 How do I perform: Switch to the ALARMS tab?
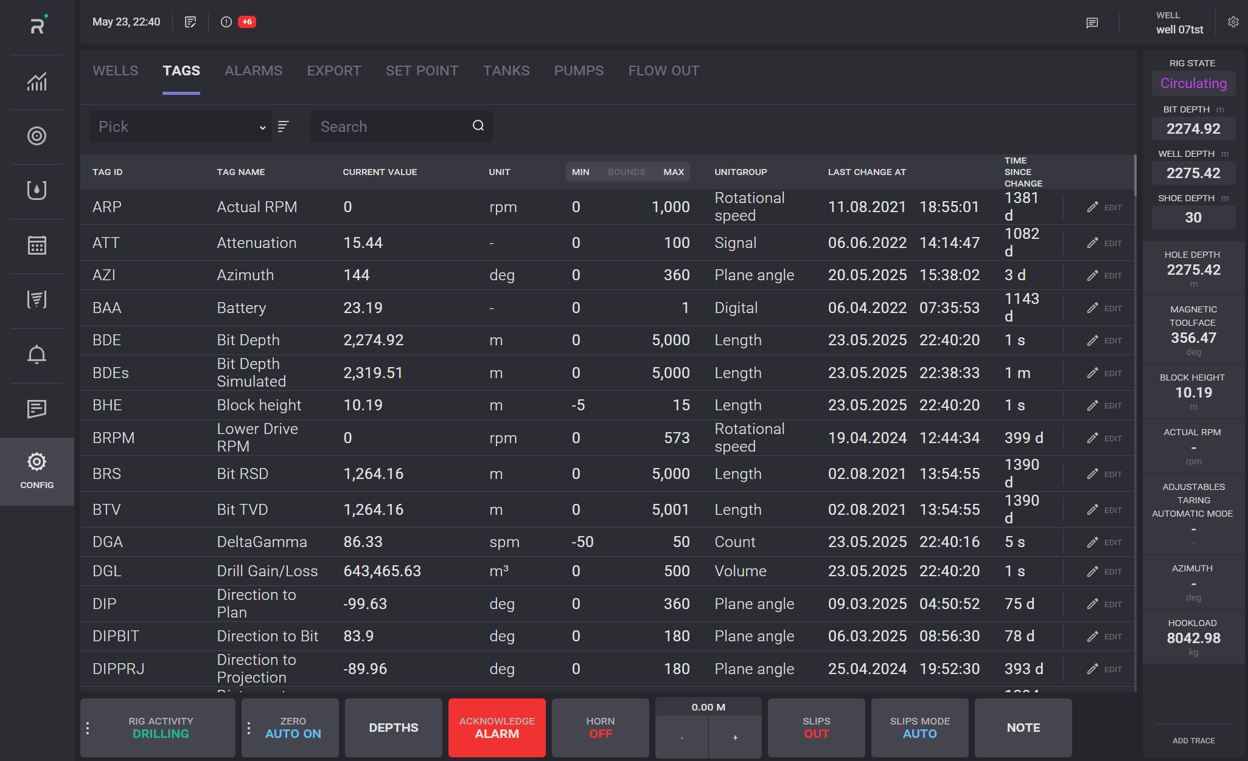(x=253, y=71)
